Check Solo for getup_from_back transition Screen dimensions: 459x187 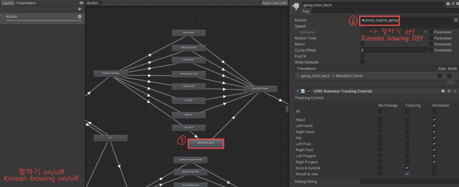440,76
